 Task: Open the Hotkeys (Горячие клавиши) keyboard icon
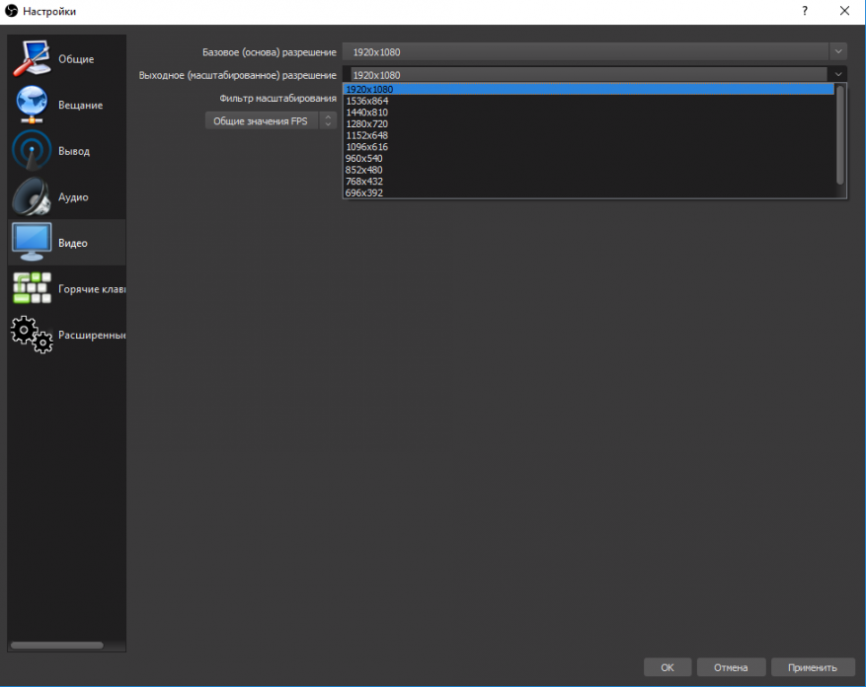[32, 287]
